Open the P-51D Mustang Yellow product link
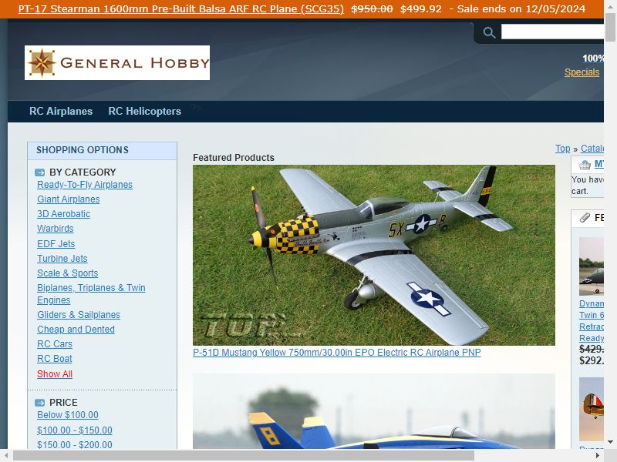The width and height of the screenshot is (617, 462). click(x=337, y=353)
